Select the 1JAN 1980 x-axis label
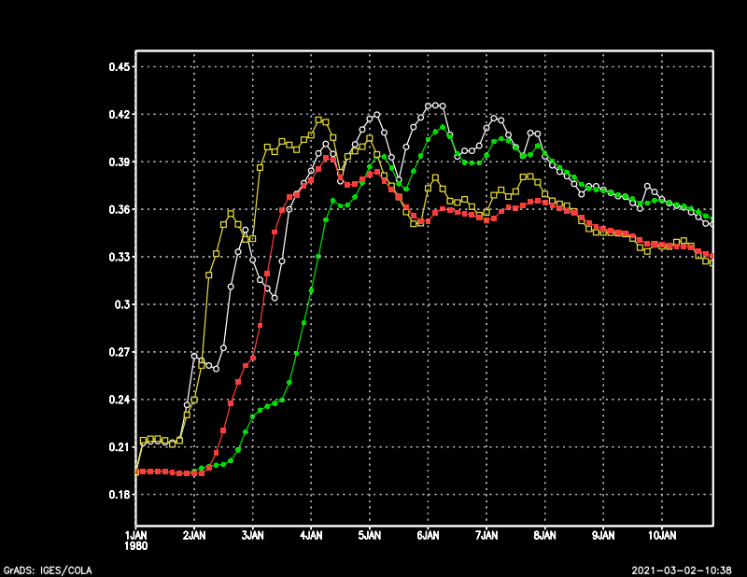 click(x=136, y=542)
